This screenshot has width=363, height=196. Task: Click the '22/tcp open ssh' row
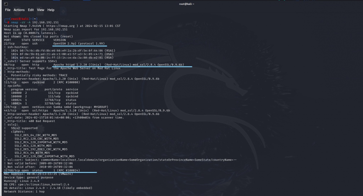coord(54,44)
